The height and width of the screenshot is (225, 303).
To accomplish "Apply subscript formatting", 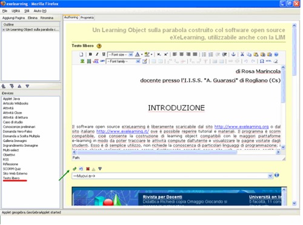I will click(159, 55).
